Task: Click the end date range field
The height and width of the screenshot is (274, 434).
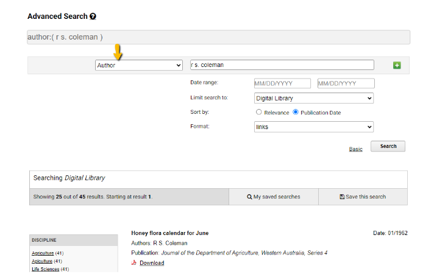Action: pyautogui.click(x=346, y=83)
